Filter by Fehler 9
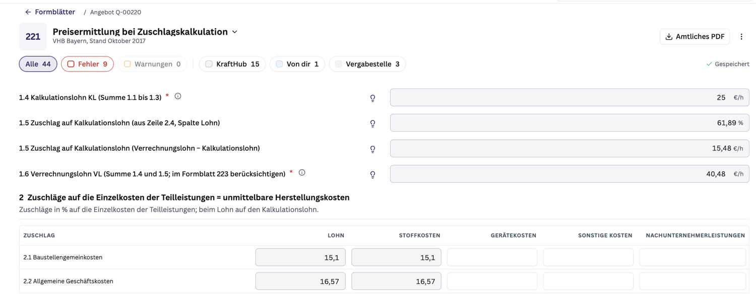The height and width of the screenshot is (302, 756). point(87,64)
